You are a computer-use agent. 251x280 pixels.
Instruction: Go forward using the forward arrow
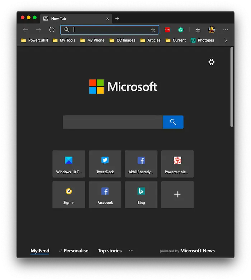38,30
